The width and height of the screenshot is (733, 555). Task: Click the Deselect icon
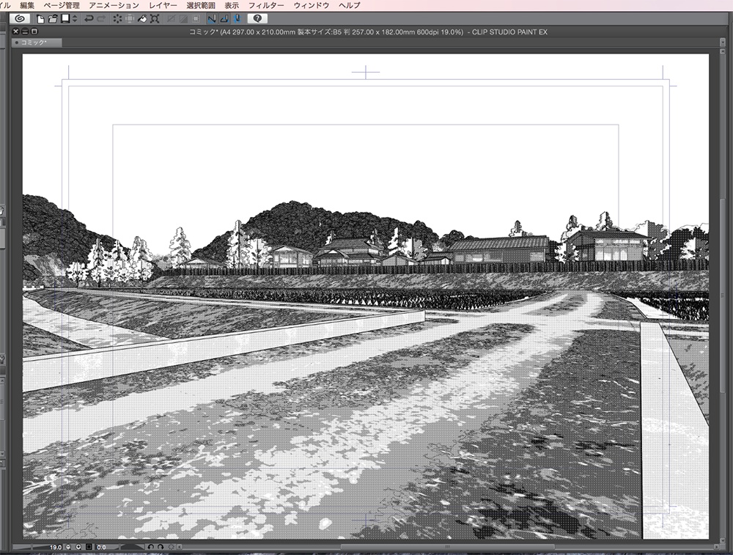click(x=171, y=19)
